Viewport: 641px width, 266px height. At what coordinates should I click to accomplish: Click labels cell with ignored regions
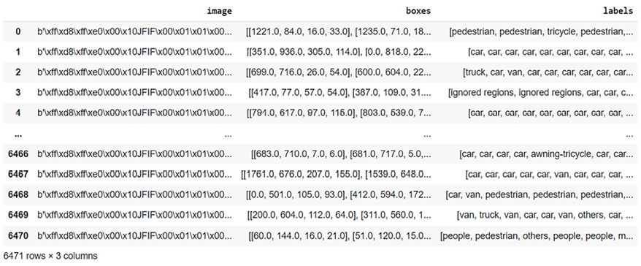(x=541, y=93)
